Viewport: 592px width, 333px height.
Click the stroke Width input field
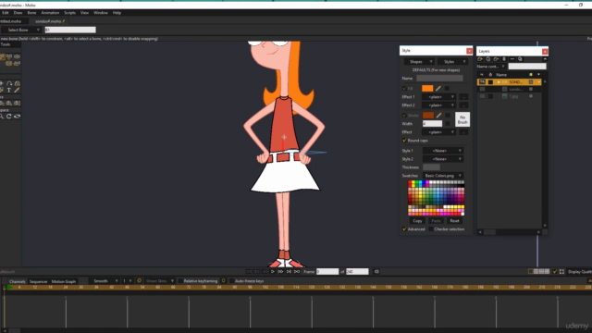pyautogui.click(x=432, y=123)
